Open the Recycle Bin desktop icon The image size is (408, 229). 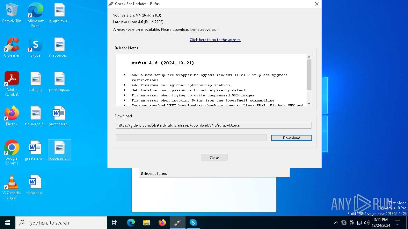(12, 13)
